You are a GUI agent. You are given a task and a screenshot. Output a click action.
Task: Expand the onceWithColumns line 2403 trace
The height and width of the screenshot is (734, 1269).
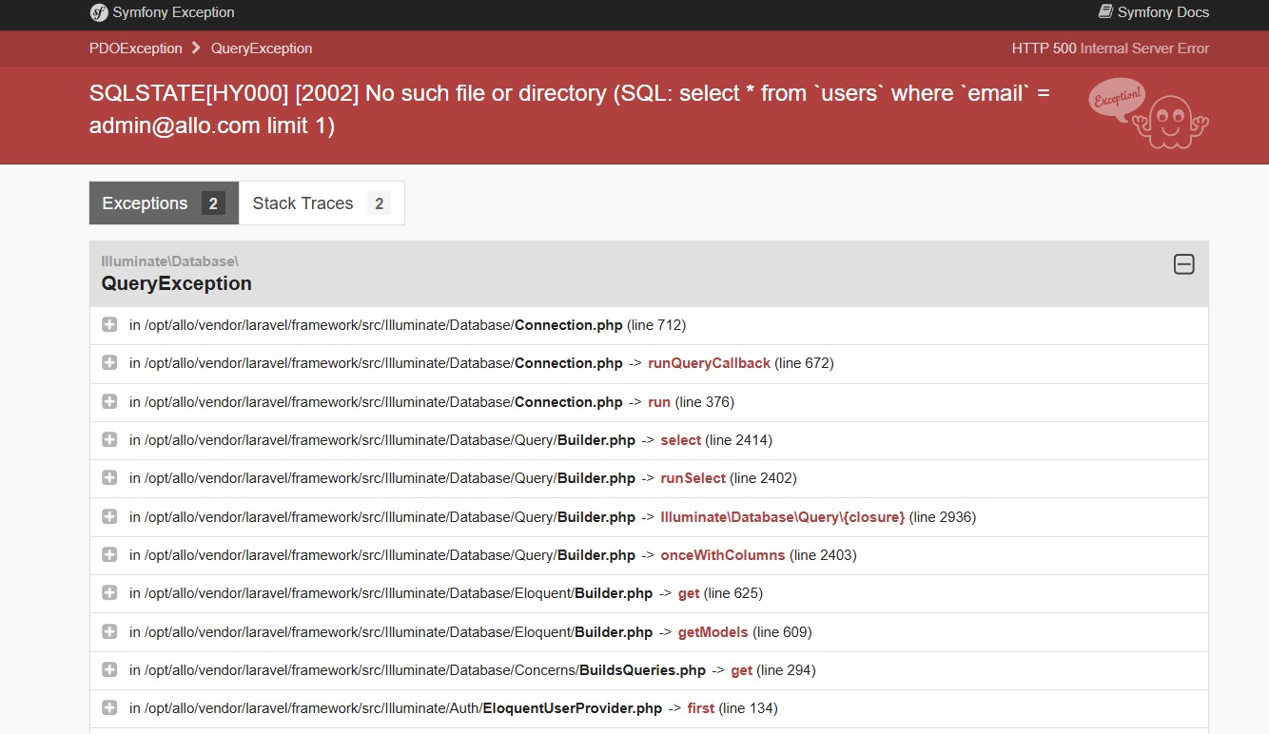tap(109, 555)
